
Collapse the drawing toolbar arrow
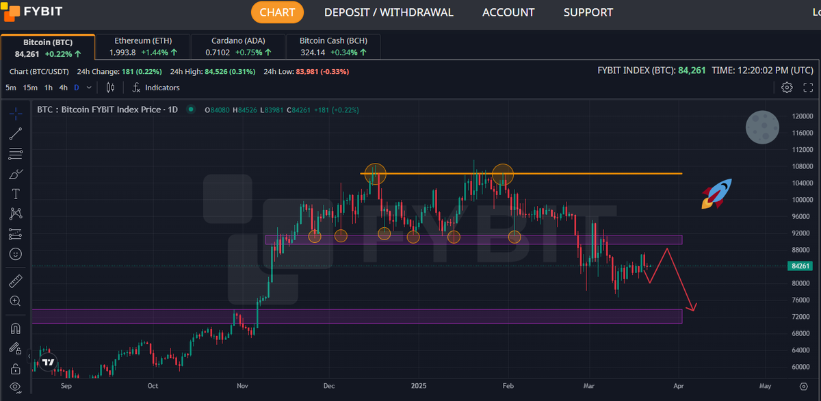pos(29,357)
